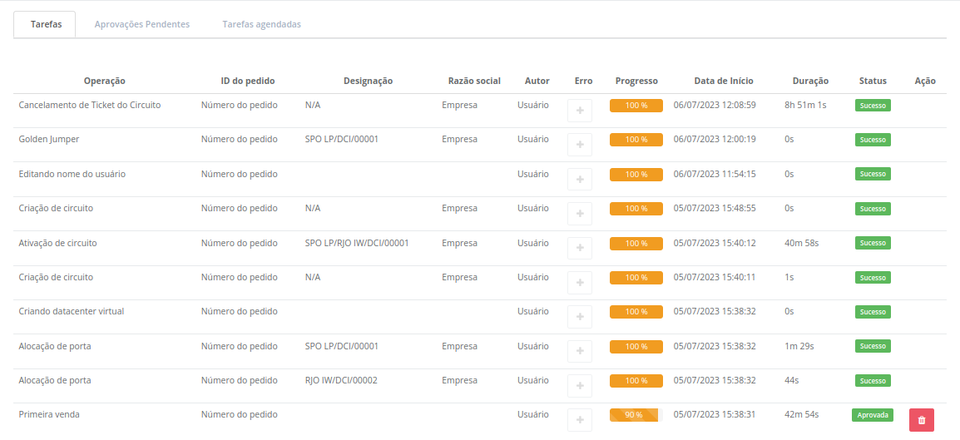Viewport: 960px width, 440px height.
Task: Click the Ação column header
Action: tap(925, 81)
